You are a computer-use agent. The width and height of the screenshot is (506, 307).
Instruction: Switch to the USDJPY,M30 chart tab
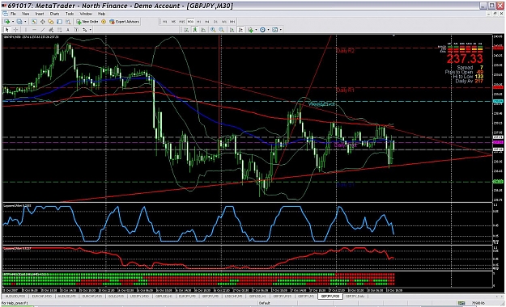pos(140,296)
